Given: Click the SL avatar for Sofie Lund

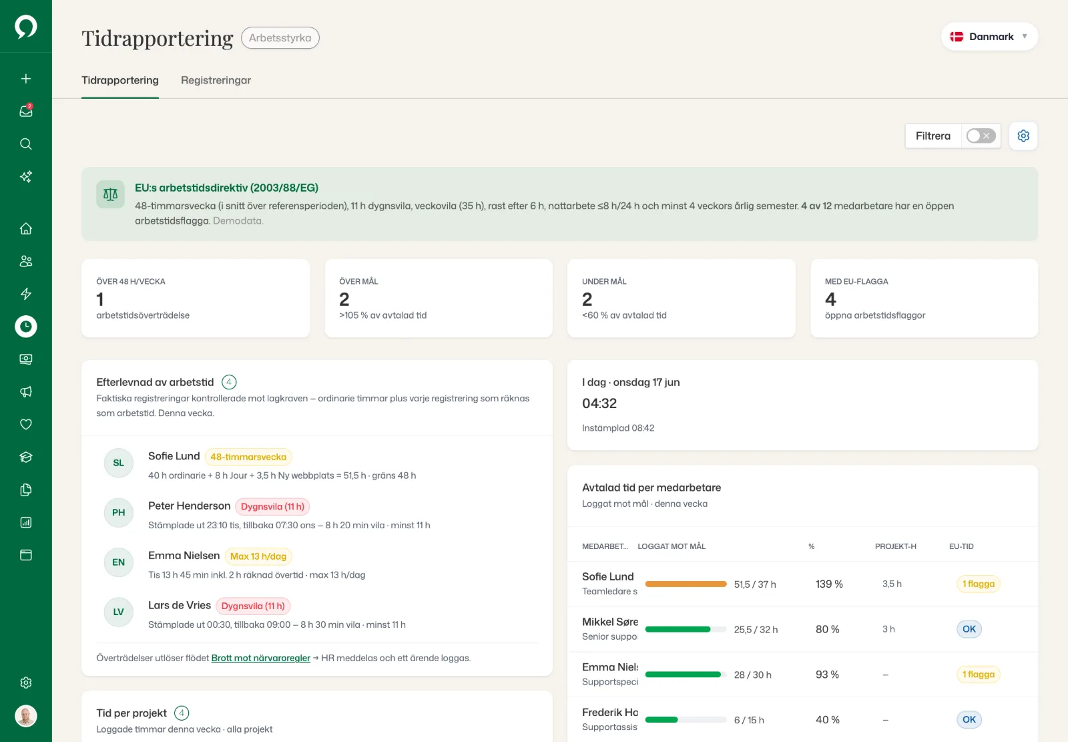Looking at the screenshot, I should [119, 463].
